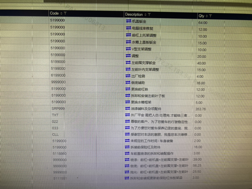
Task: Select the code cell 6199000
Action: pyautogui.click(x=58, y=75)
